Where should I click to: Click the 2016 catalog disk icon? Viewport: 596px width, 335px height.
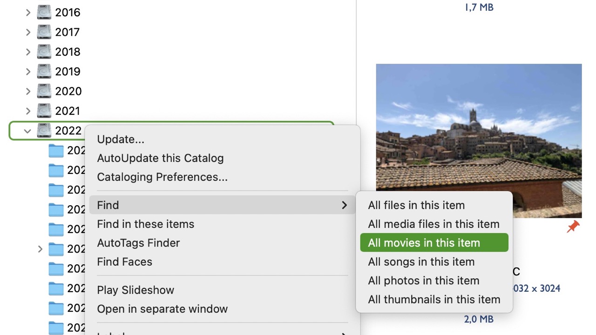click(x=44, y=12)
